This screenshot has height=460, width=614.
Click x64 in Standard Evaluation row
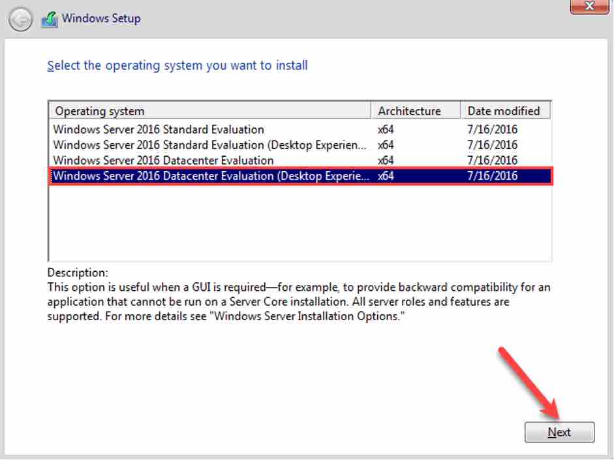(386, 129)
